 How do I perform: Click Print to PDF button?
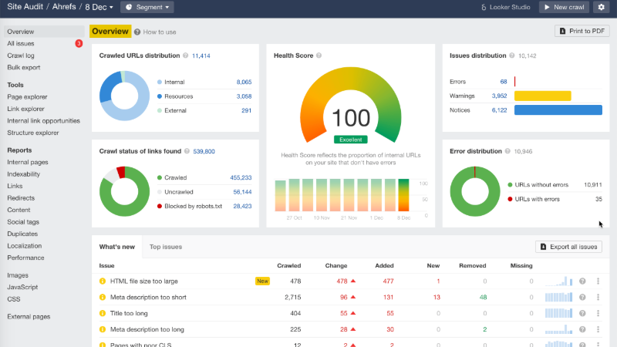(582, 32)
